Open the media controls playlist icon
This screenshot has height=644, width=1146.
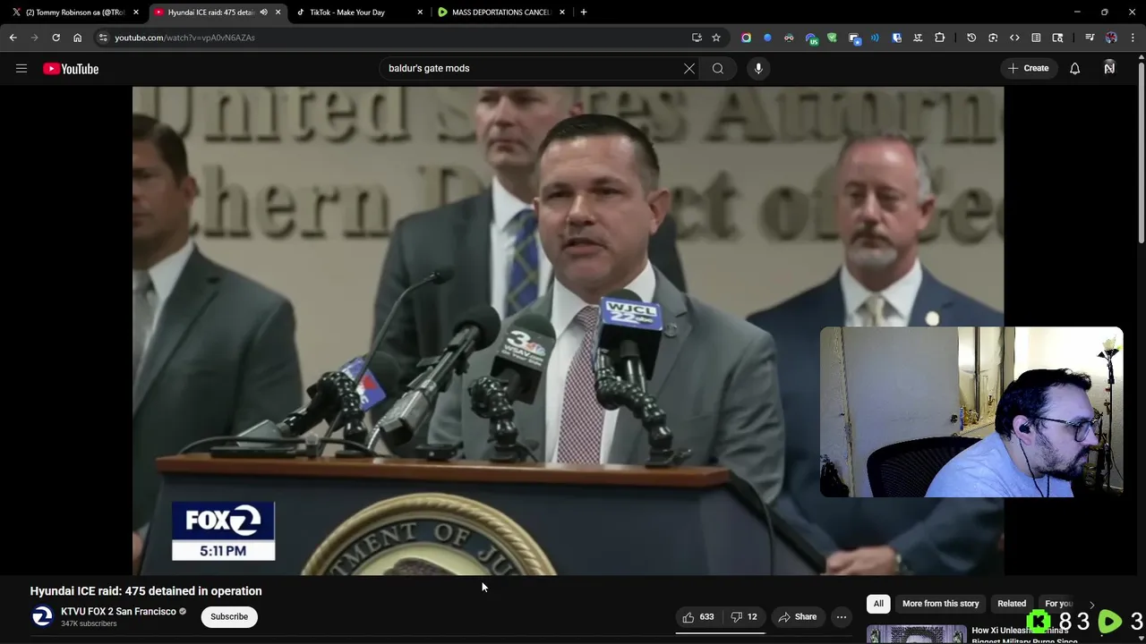click(1090, 38)
